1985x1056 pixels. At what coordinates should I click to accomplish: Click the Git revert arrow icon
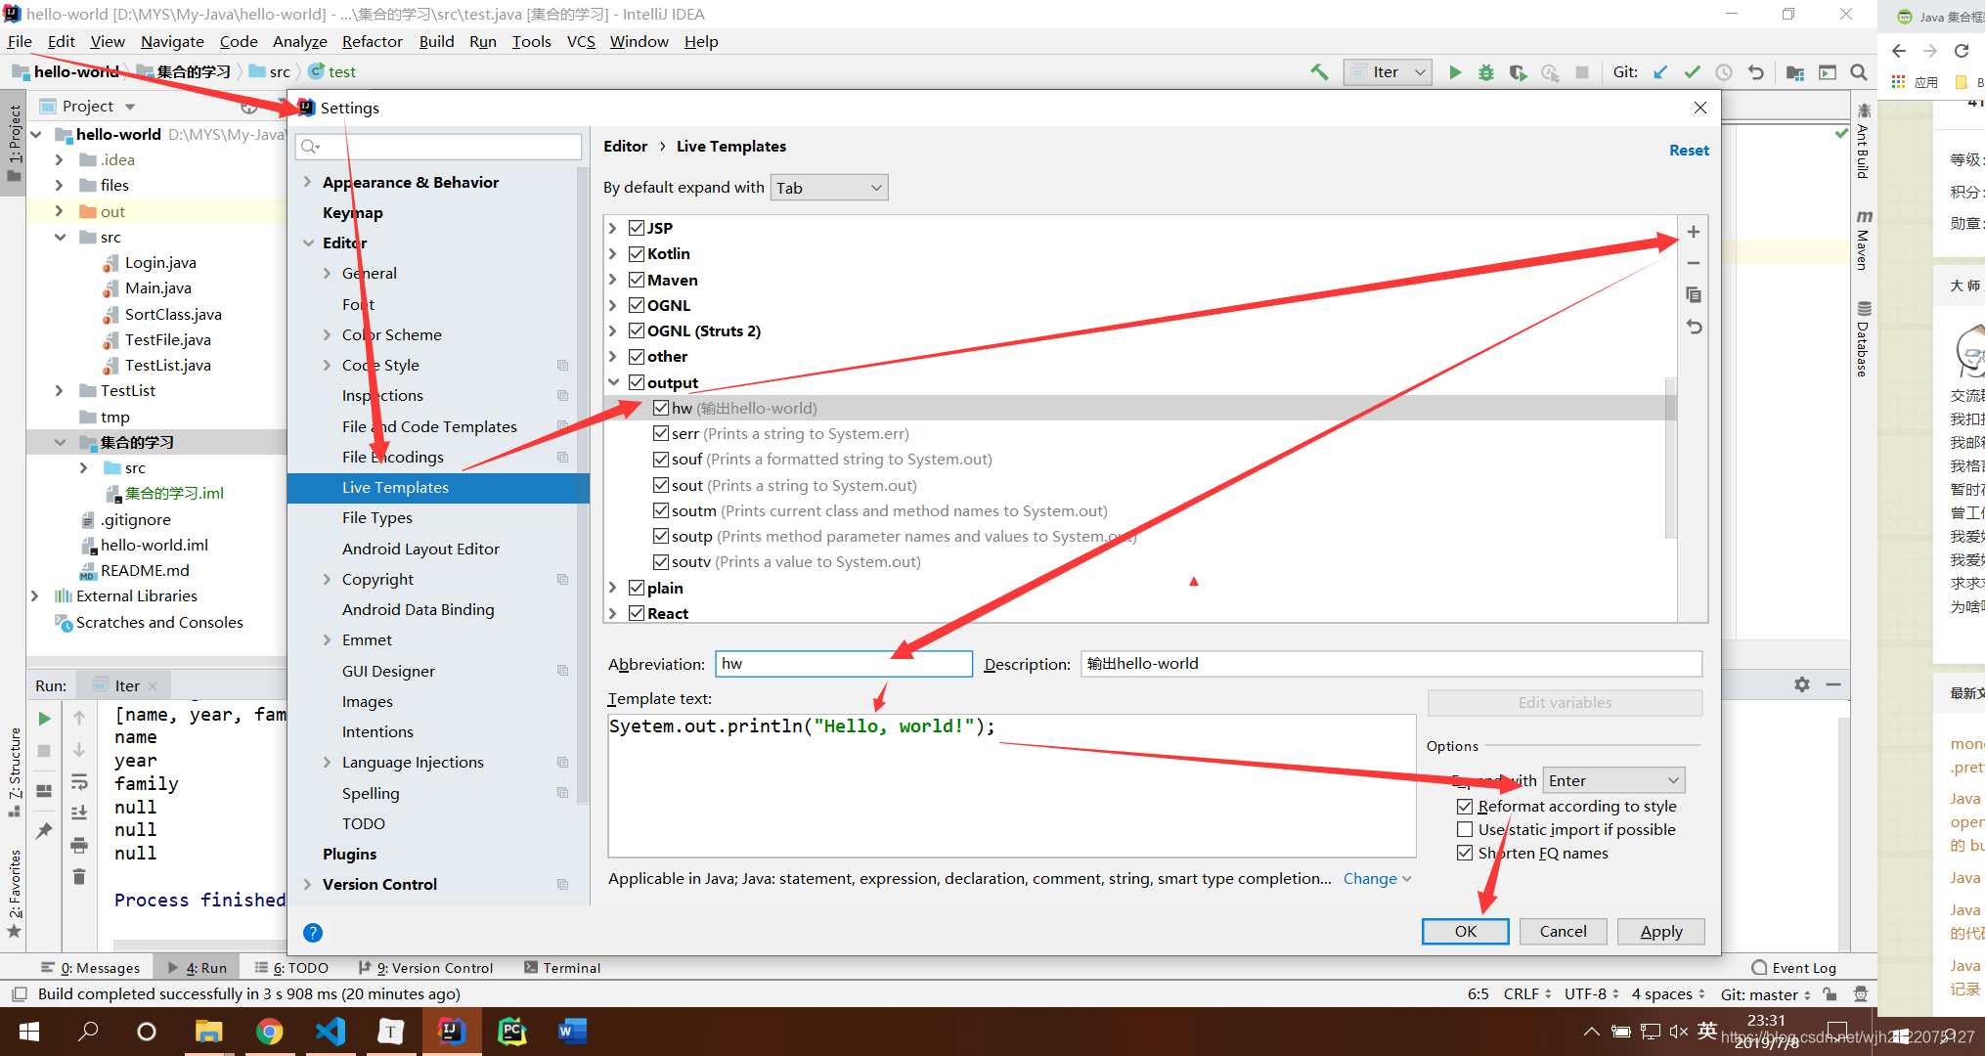point(1756,72)
